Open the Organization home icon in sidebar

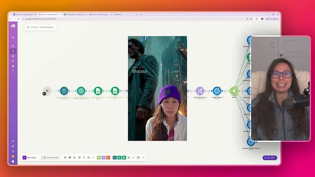[x=13, y=37]
